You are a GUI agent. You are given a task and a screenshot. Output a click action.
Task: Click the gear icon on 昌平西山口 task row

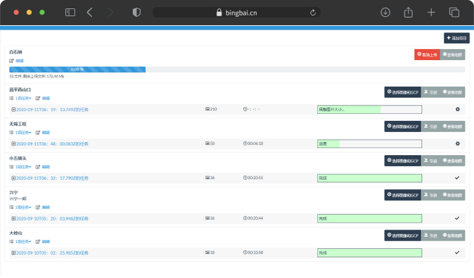(x=457, y=109)
